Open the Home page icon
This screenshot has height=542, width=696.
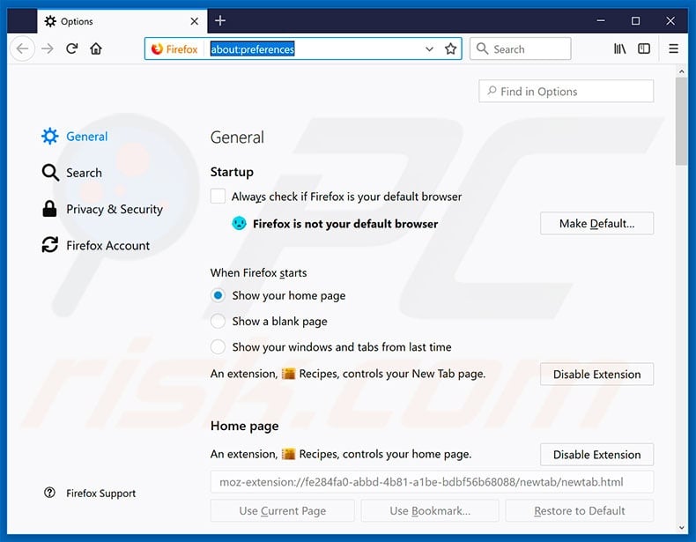click(96, 48)
